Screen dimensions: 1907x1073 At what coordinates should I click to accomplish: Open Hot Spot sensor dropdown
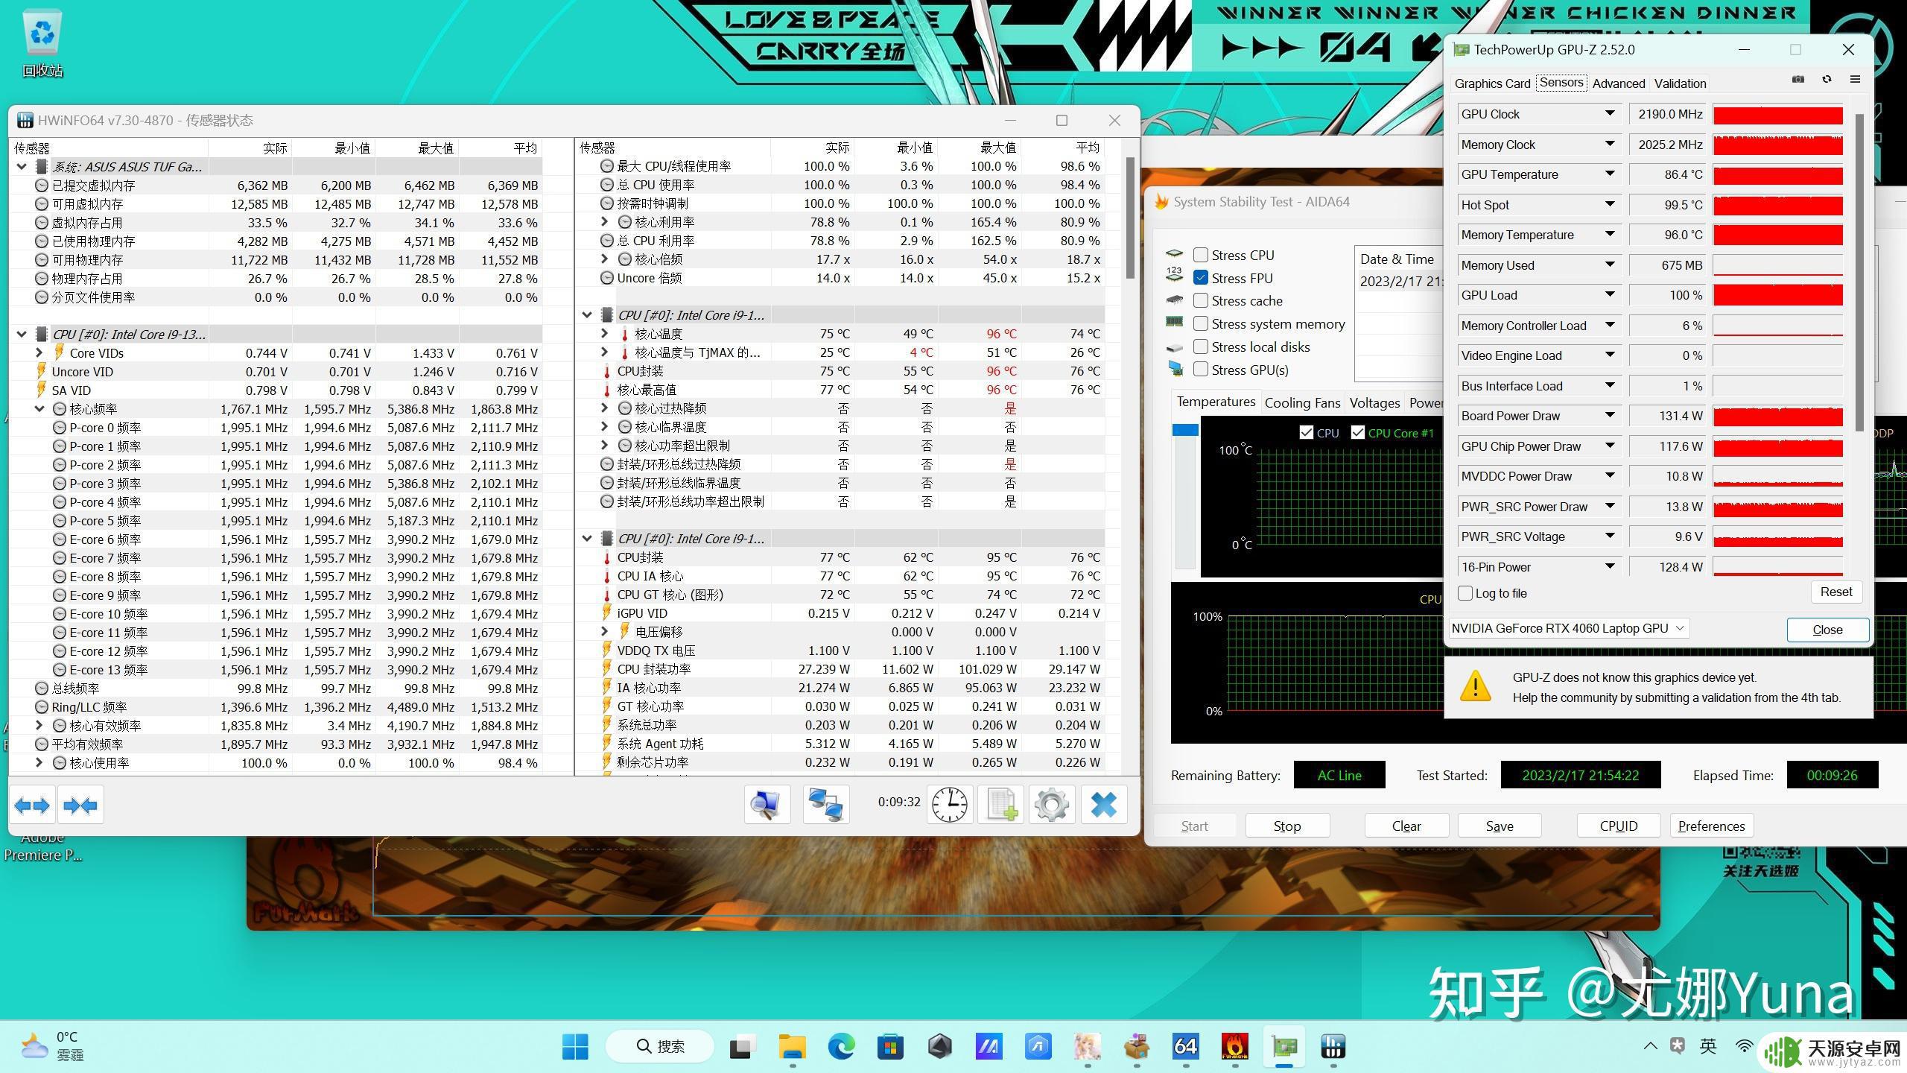tap(1610, 204)
